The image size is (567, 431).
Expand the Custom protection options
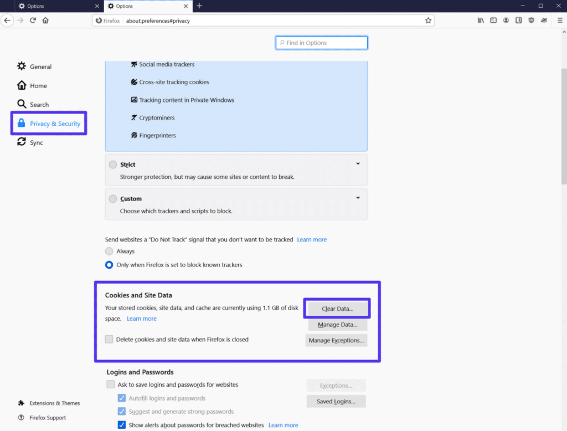tap(358, 197)
